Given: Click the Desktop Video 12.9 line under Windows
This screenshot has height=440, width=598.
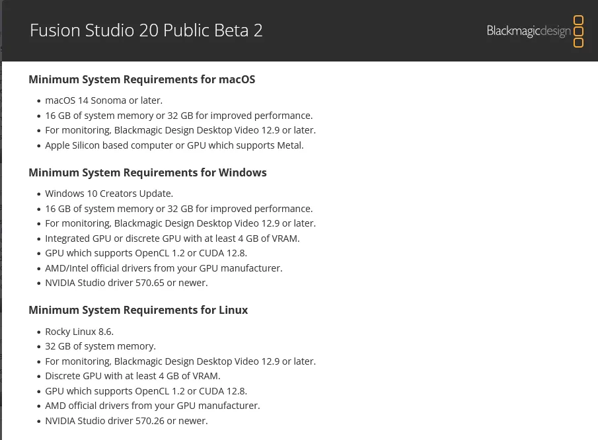Looking at the screenshot, I should (x=180, y=223).
